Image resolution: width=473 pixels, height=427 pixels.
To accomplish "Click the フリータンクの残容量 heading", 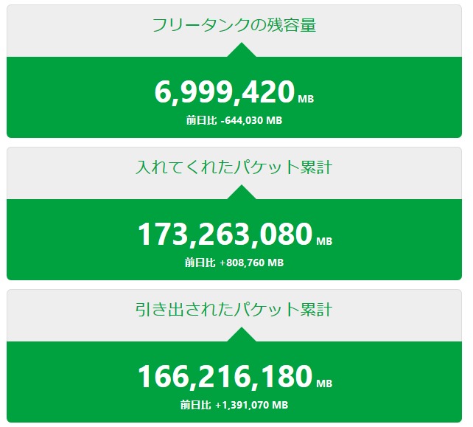I will (234, 25).
